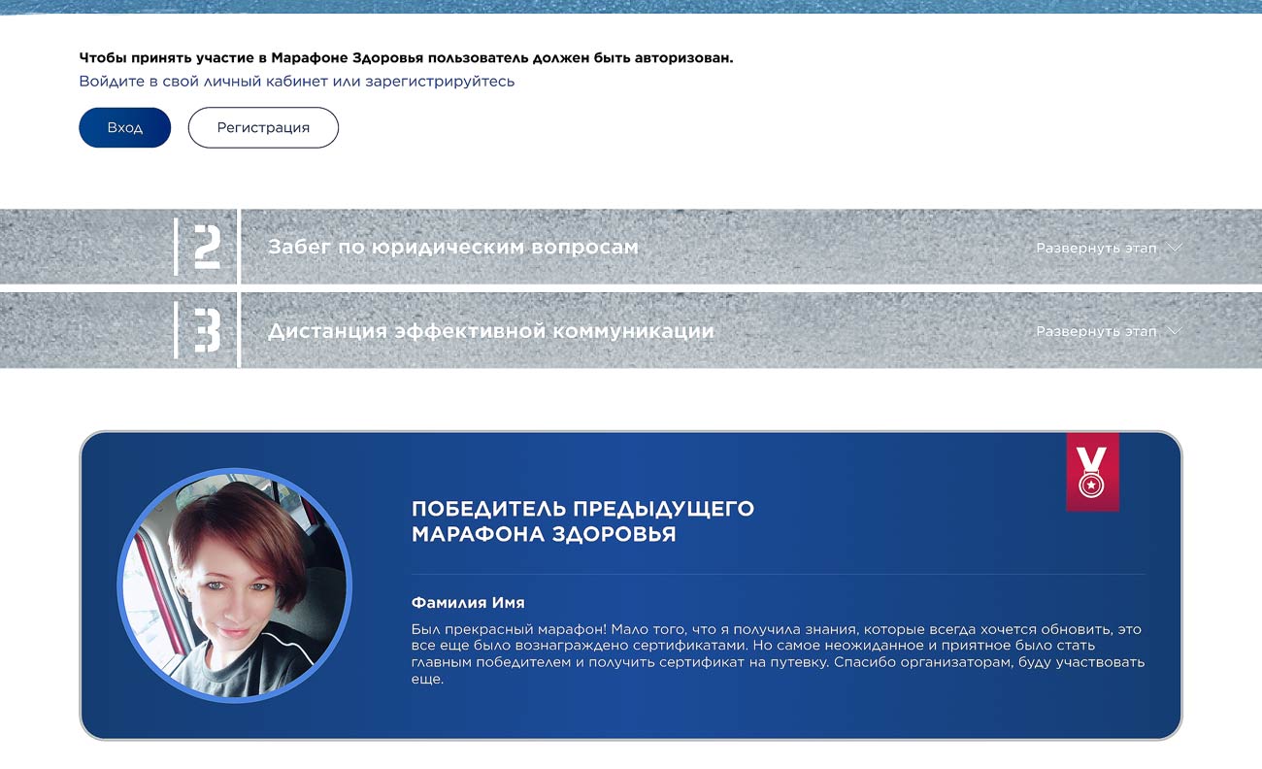The width and height of the screenshot is (1262, 769).
Task: Select the Забег по юридическим вопросам title
Action: (x=452, y=247)
